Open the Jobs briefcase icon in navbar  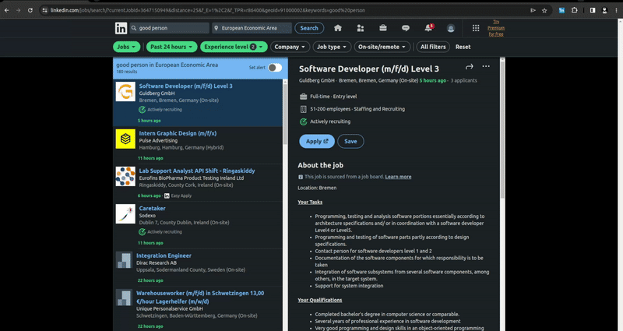point(383,28)
